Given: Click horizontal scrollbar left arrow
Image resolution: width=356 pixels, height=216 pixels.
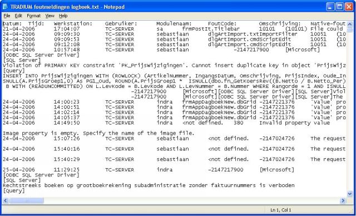Looking at the screenshot, I should pos(6,200).
